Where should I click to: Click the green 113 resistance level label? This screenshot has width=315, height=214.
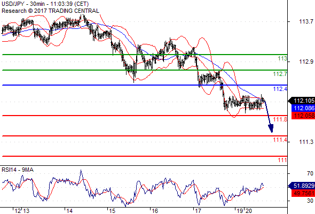pyautogui.click(x=282, y=59)
